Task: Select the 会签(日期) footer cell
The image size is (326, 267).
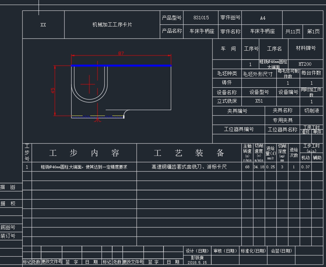Action: click(x=281, y=251)
